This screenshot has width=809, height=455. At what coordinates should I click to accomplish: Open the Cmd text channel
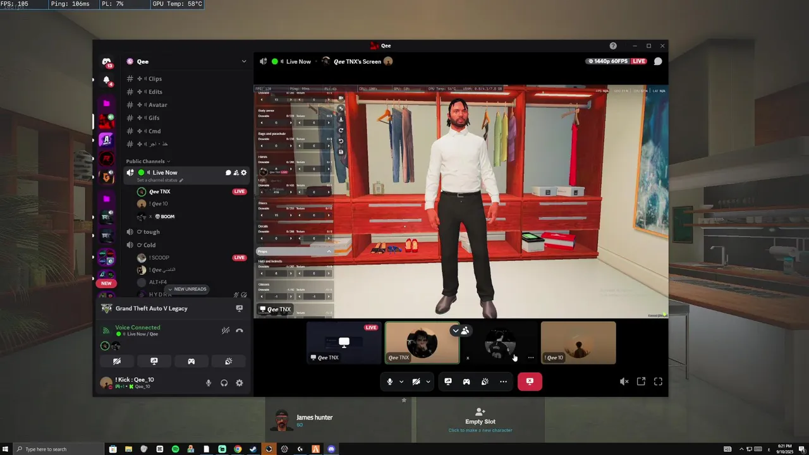pyautogui.click(x=187, y=131)
